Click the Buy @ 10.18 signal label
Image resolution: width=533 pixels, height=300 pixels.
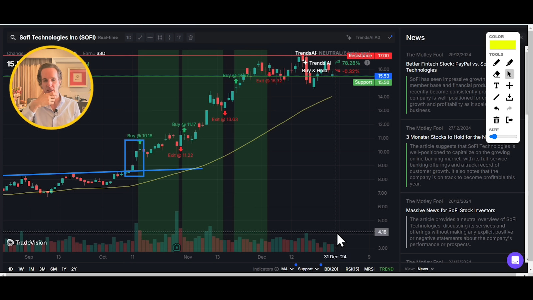[140, 136]
